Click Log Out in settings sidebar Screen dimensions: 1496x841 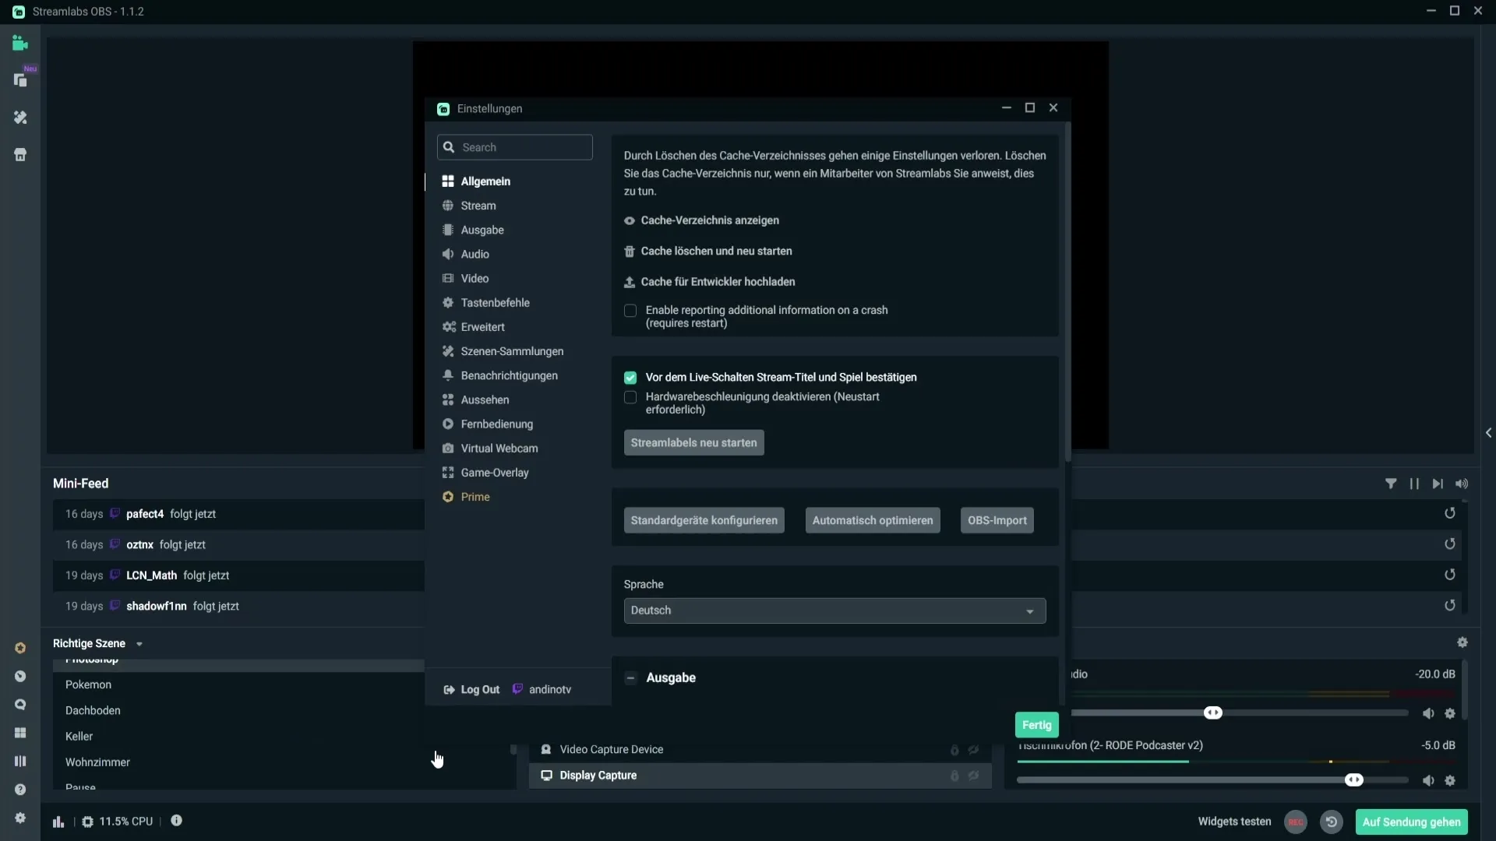tap(471, 690)
